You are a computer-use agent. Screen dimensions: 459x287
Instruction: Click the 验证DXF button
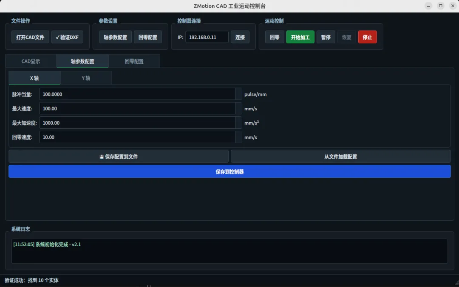coord(67,37)
